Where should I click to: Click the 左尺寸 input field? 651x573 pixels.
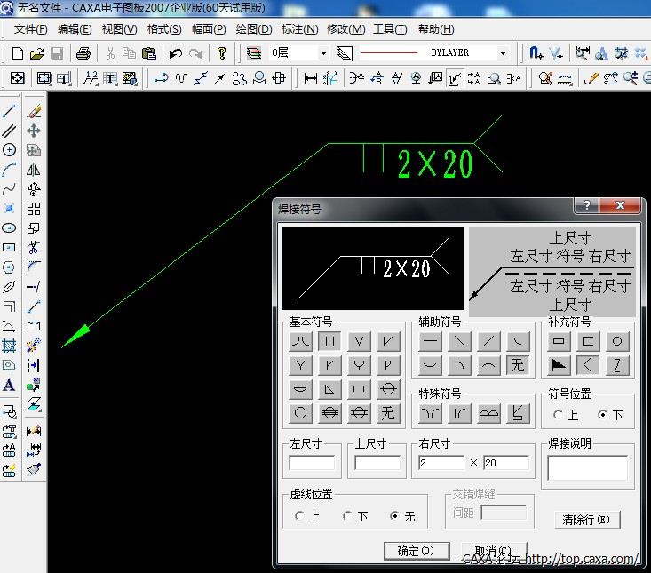click(x=312, y=463)
